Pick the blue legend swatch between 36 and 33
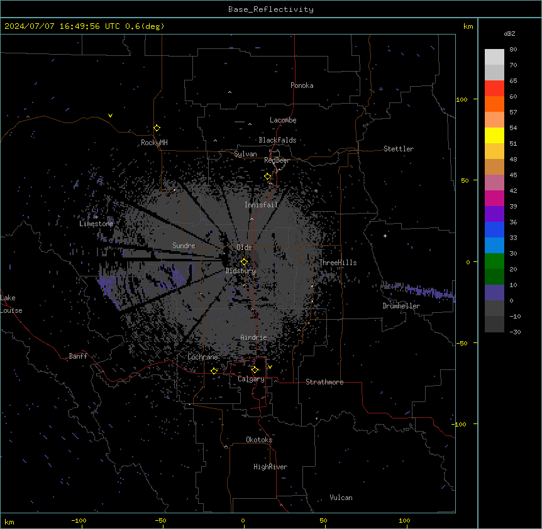 coord(494,229)
